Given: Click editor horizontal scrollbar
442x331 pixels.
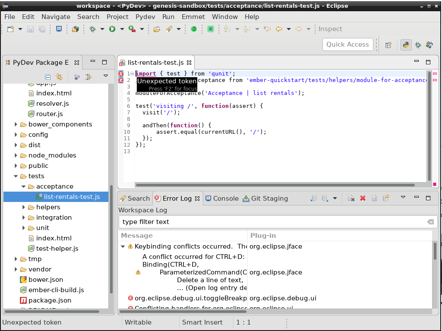Looking at the screenshot, I should pos(275,185).
